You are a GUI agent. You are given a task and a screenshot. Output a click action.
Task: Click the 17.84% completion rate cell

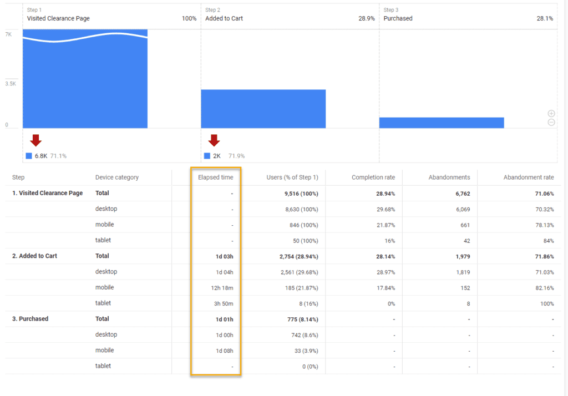(x=386, y=288)
